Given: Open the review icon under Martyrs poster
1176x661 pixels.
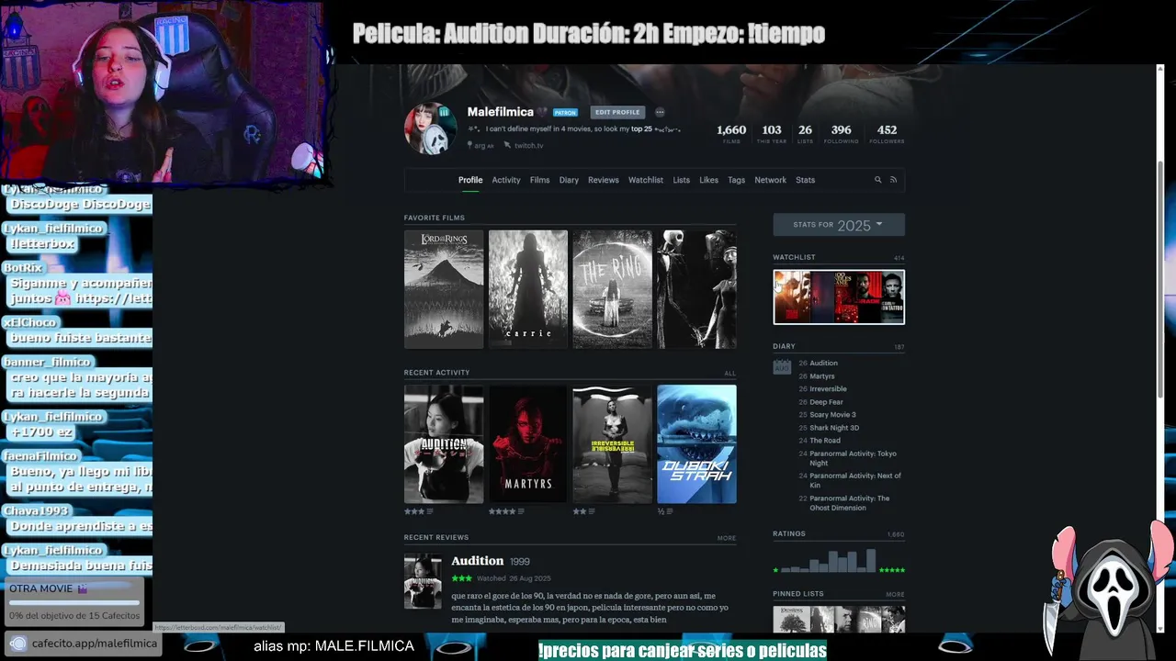Looking at the screenshot, I should pyautogui.click(x=521, y=511).
